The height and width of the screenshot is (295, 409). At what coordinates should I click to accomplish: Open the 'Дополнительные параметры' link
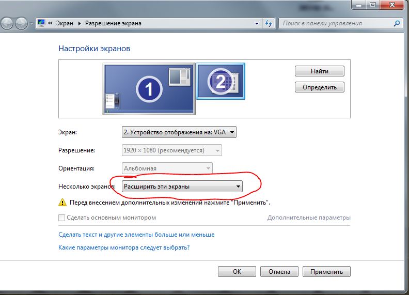click(308, 218)
